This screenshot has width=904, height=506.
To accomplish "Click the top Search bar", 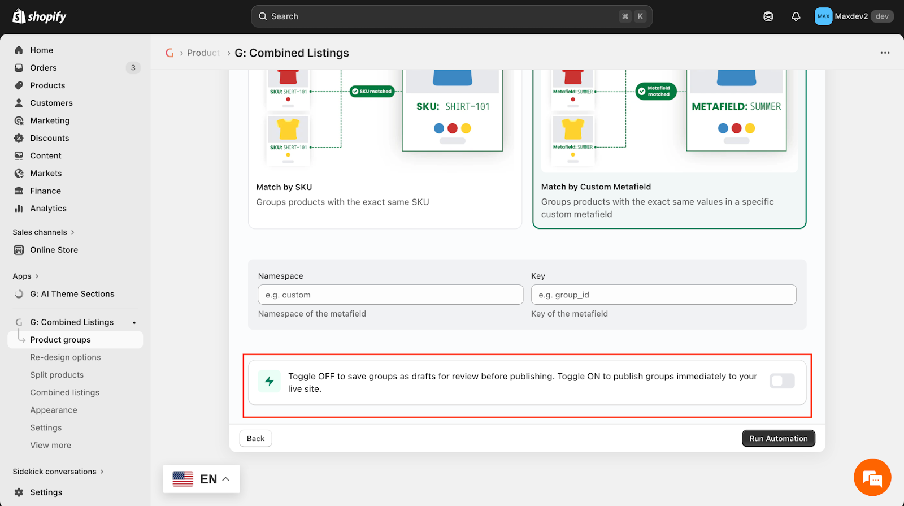I will point(452,16).
